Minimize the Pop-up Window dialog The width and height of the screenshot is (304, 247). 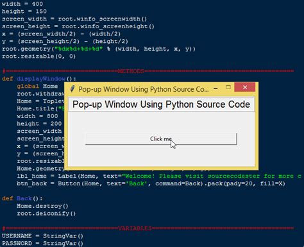point(215,88)
